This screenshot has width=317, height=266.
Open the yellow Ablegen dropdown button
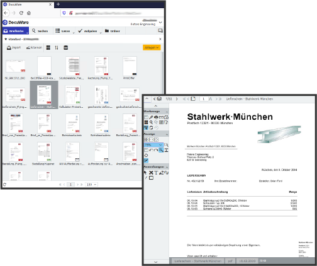[x=152, y=47]
